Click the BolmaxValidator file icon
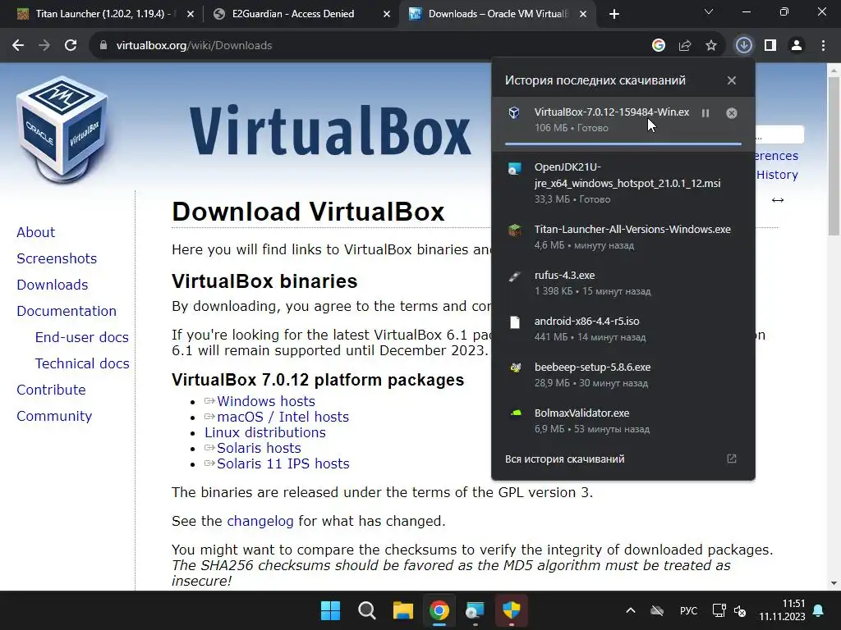This screenshot has width=841, height=630. point(516,413)
